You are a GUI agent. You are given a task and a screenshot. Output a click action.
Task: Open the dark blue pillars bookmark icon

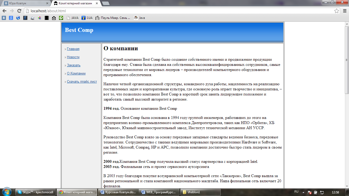[x=25, y=18]
